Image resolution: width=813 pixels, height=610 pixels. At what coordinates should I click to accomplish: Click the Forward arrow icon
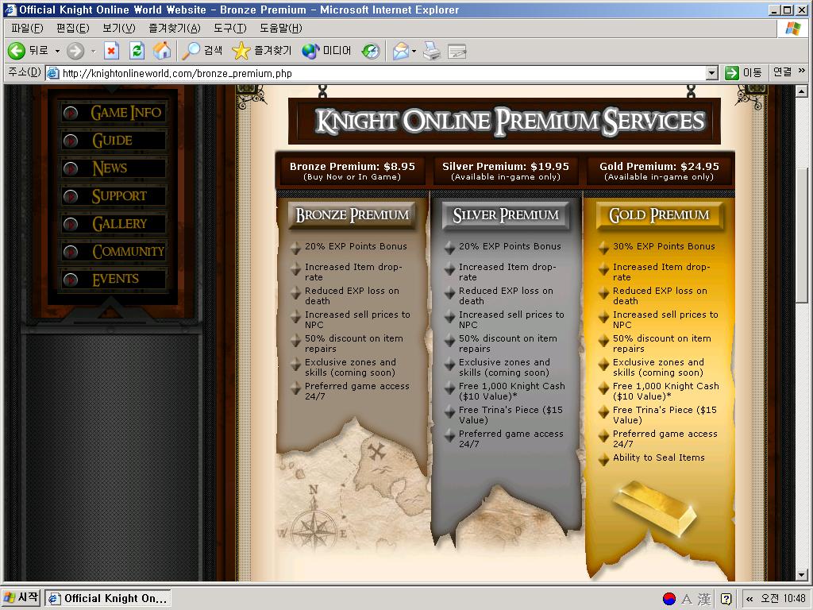[x=75, y=51]
